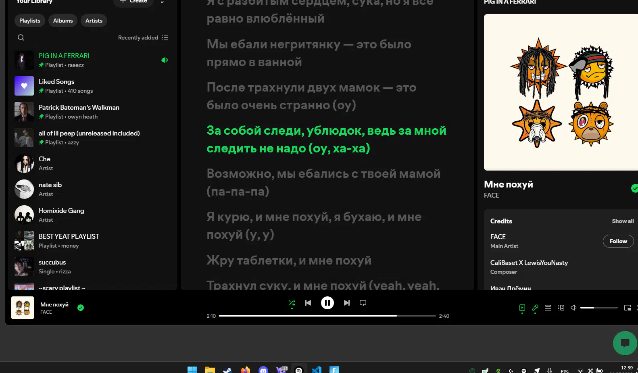
Task: Open the BEST YEAT PLAYLIST
Action: [92, 241]
